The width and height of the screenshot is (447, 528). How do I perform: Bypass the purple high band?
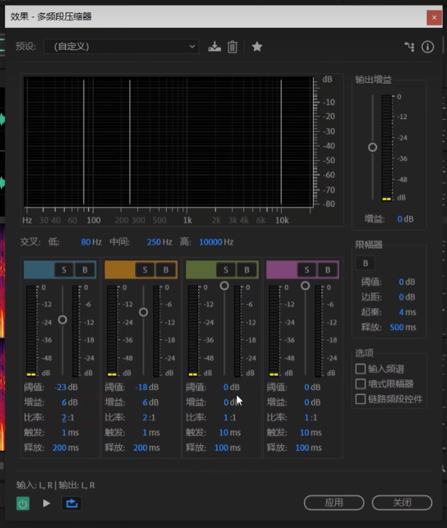tap(328, 270)
